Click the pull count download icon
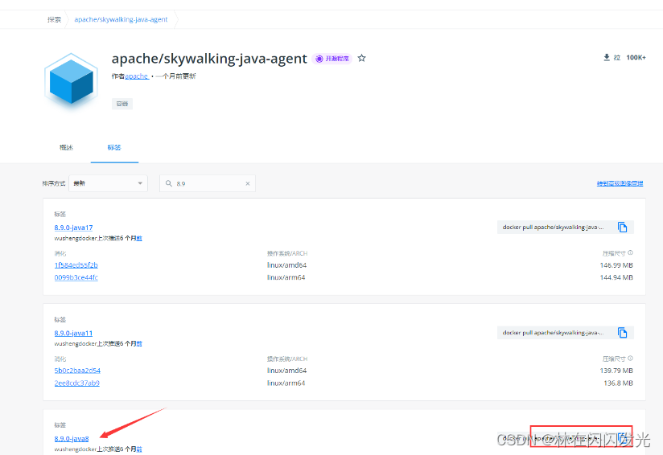Screen dimensions: 663x455 pyautogui.click(x=607, y=57)
